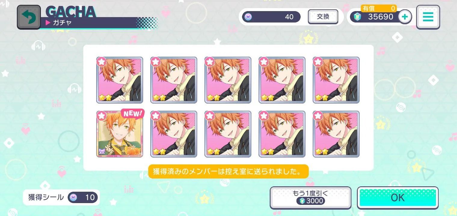Screen dimensions: 457x216
Task: Click the ガチャ title header label
Action: pyautogui.click(x=62, y=22)
